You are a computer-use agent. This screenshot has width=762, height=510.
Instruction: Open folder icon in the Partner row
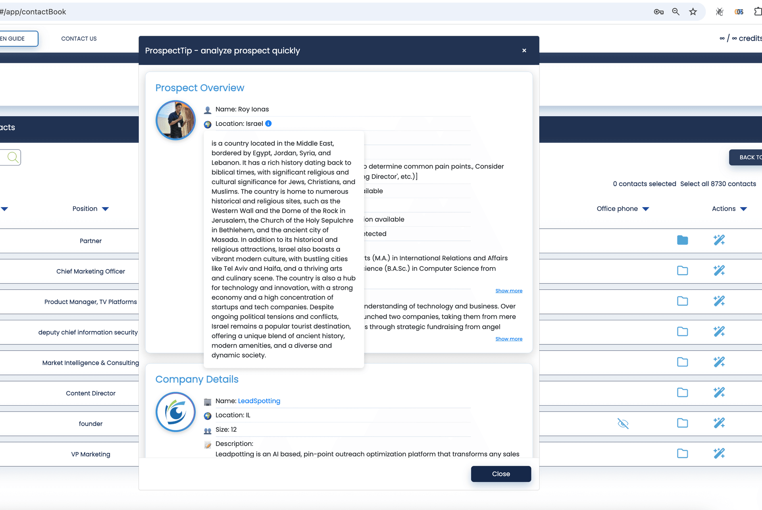pyautogui.click(x=682, y=240)
